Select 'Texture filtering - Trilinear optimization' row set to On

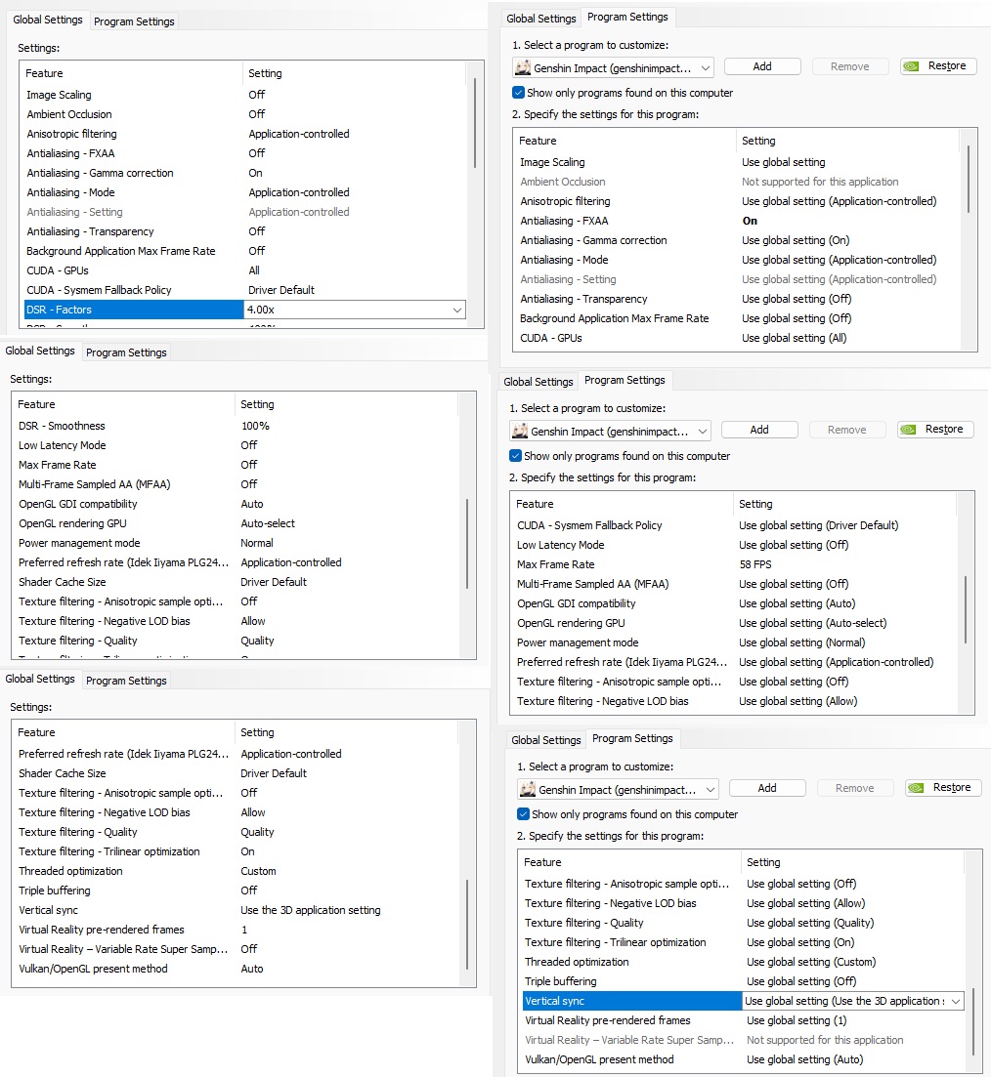point(237,851)
